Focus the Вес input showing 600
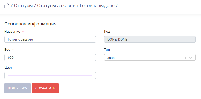The height and width of the screenshot is (99, 201). pyautogui.click(x=50, y=58)
